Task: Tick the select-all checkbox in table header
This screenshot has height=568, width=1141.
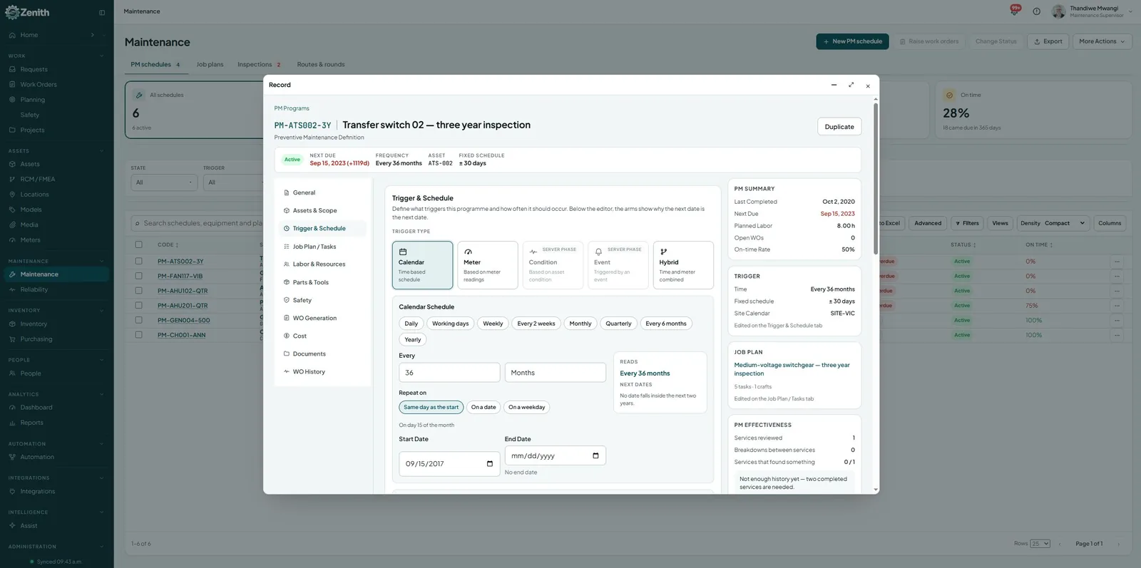Action: pyautogui.click(x=138, y=244)
